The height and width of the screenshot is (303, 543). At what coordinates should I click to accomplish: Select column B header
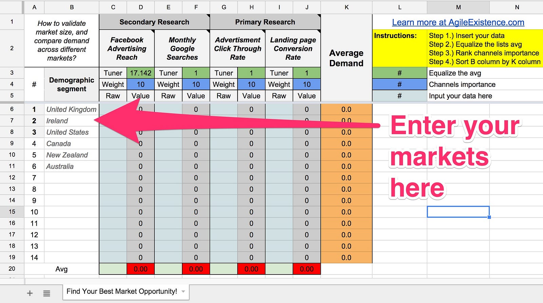(x=72, y=7)
